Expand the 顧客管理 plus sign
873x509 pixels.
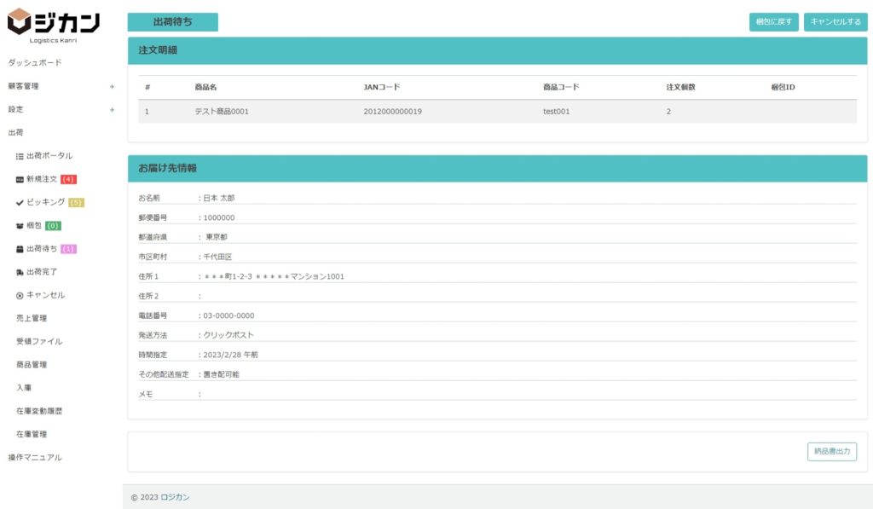pos(112,86)
